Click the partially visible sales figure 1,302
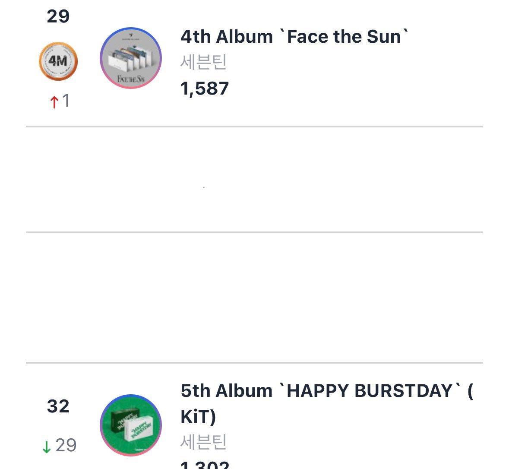Viewport: 509px width, 469px height. click(205, 465)
